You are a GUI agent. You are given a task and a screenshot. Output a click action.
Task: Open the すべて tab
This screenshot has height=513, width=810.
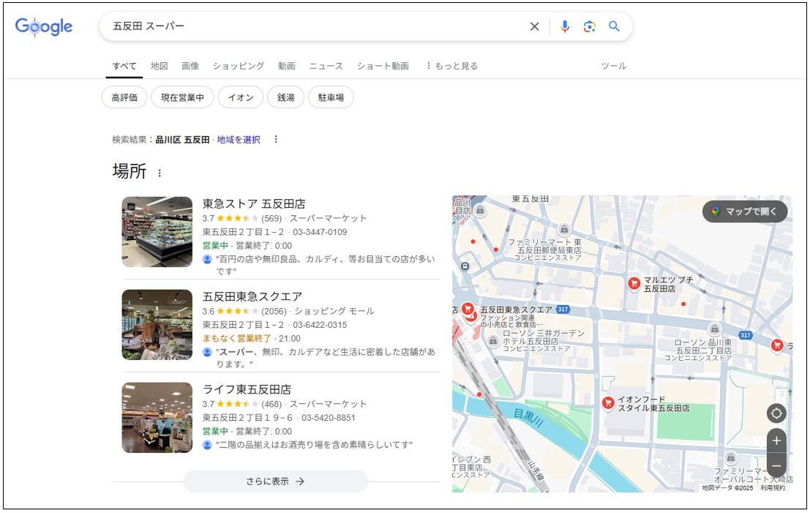coord(124,66)
